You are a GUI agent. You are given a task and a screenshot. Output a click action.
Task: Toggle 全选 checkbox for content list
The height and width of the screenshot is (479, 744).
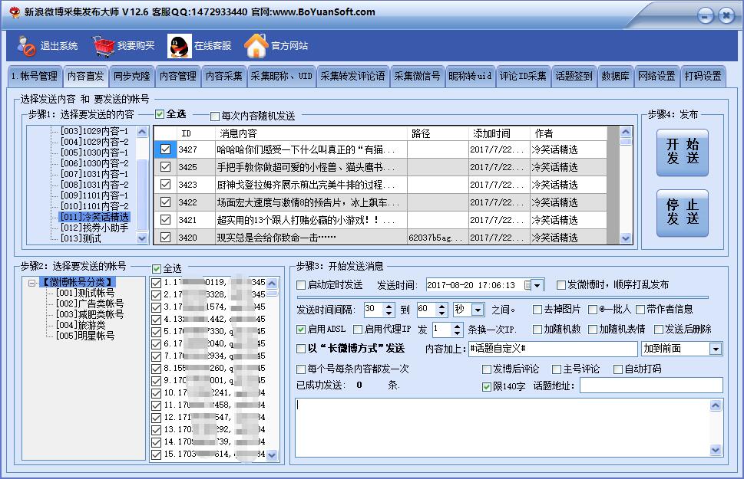(x=160, y=114)
